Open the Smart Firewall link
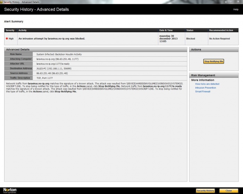 203,92
